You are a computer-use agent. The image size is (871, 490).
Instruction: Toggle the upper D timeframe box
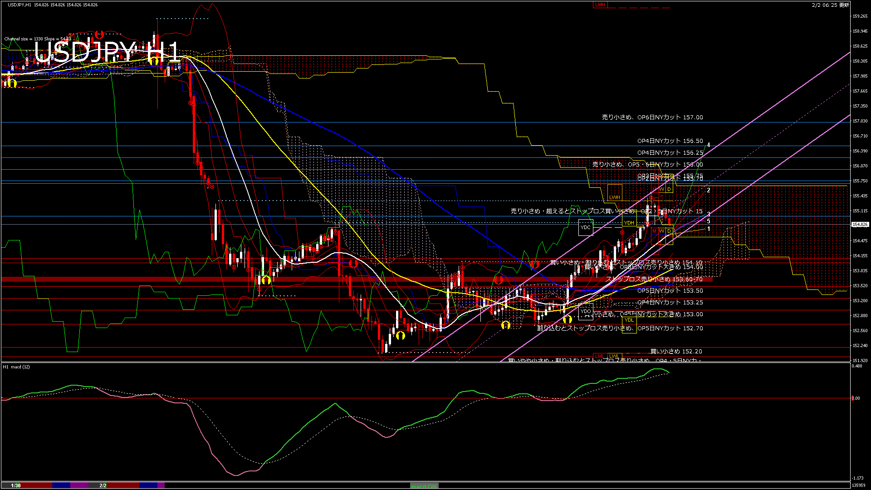[669, 189]
